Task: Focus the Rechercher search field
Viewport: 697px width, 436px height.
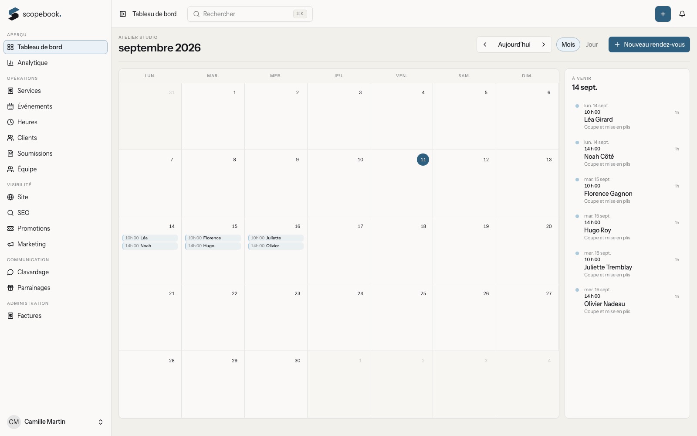Action: point(250,14)
